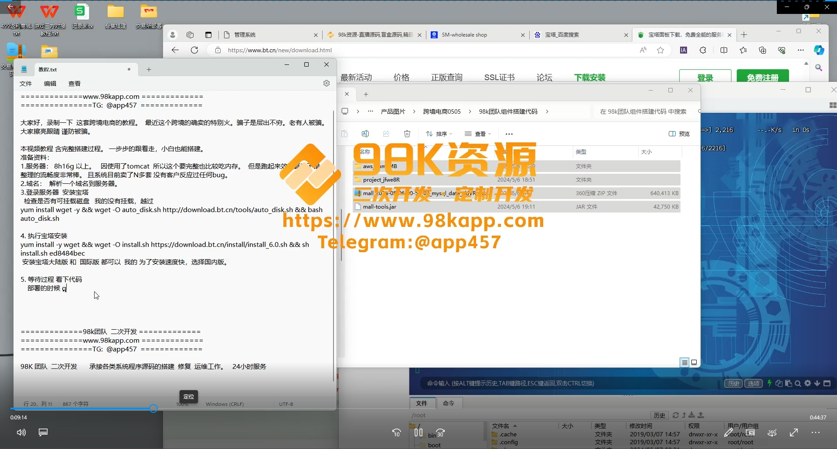Open the browser sidebar search icon

pos(819,68)
